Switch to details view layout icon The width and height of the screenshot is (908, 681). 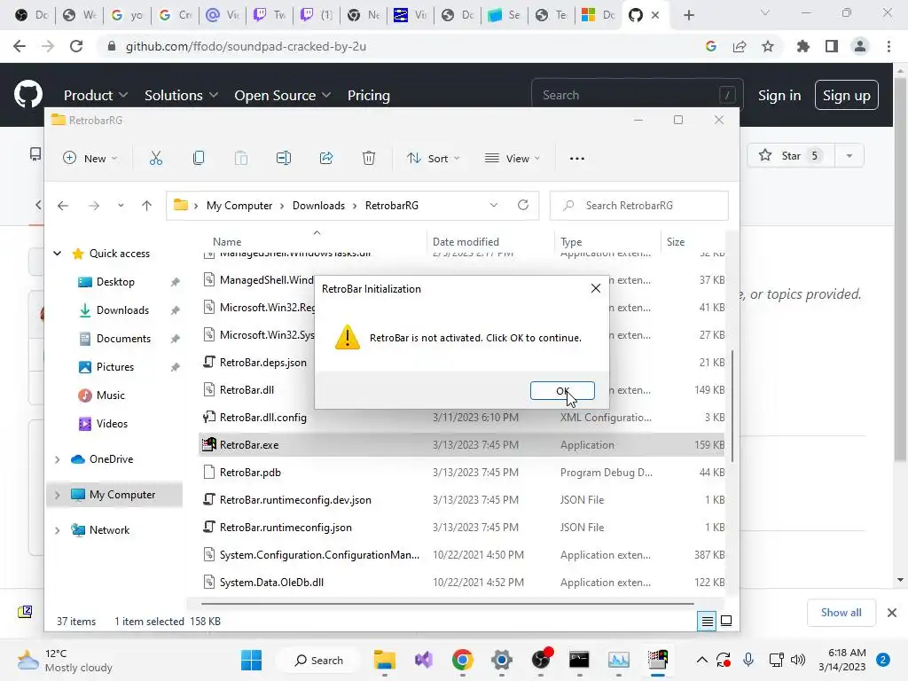point(707,622)
